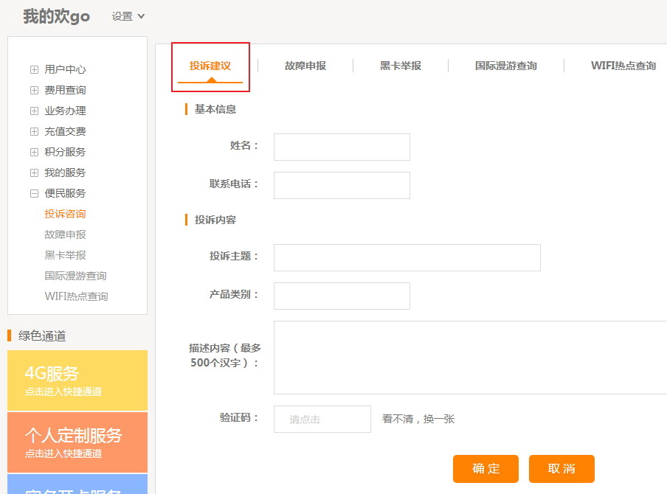Expand the 积分服务 sidebar section
Image resolution: width=667 pixels, height=494 pixels.
34,152
